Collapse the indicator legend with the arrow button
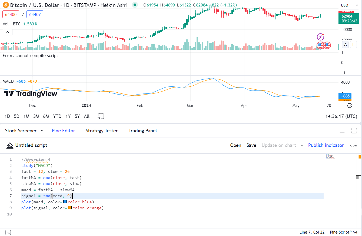 (x=7, y=32)
